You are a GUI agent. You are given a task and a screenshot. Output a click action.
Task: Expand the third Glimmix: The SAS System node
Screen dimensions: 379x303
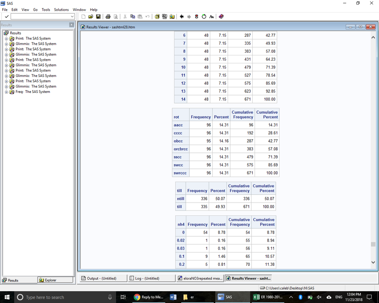[6, 65]
